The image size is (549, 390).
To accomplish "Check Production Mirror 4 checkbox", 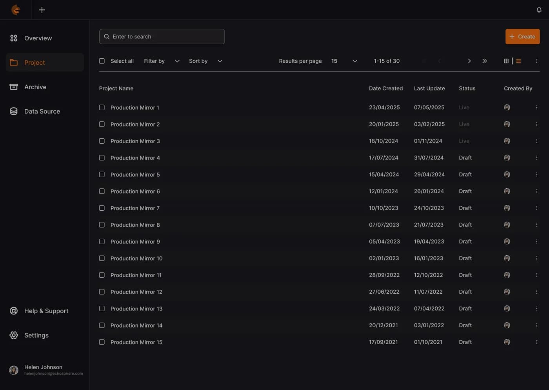I will (x=102, y=158).
